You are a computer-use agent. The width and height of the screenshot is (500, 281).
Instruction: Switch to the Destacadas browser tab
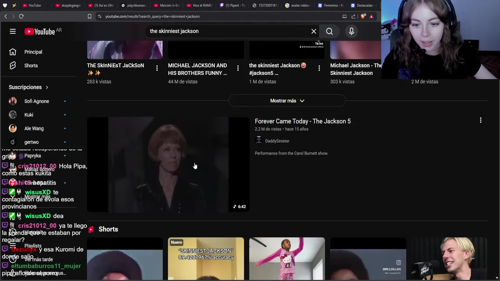tap(363, 5)
